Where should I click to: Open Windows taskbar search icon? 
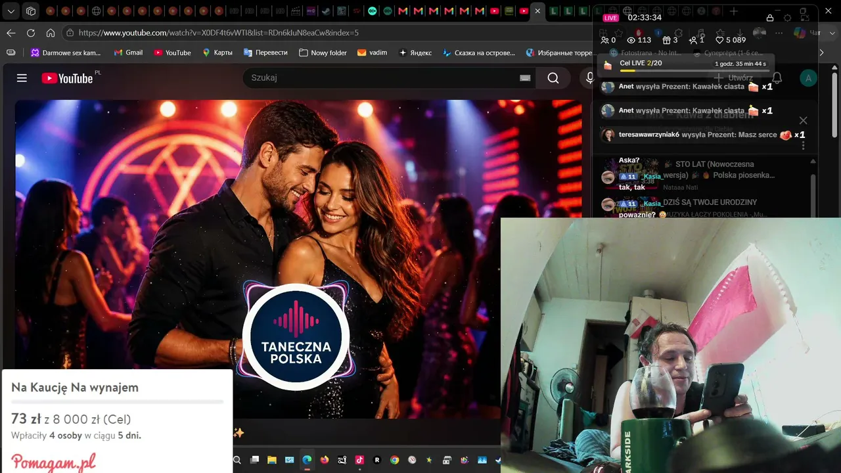tap(237, 460)
